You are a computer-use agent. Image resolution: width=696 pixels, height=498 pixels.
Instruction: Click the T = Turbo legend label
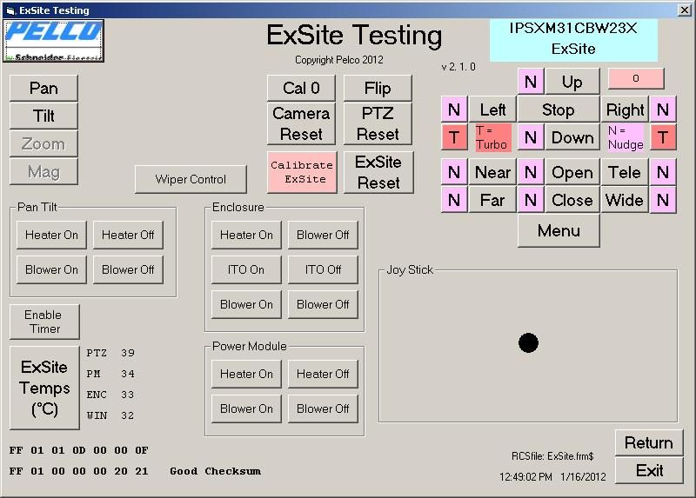click(492, 137)
